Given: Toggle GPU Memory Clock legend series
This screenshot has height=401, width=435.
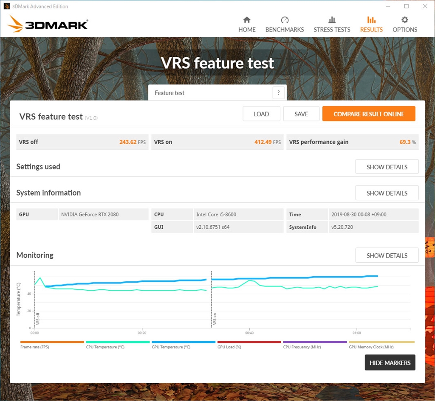Looking at the screenshot, I should (381, 345).
